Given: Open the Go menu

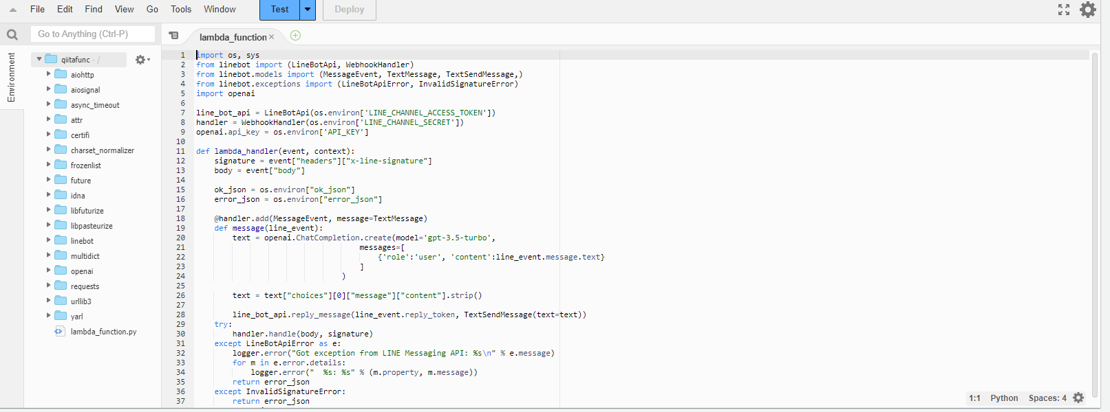Looking at the screenshot, I should 152,10.
